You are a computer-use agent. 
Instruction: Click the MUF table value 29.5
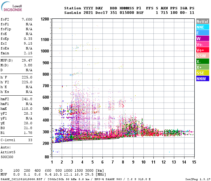(89, 174)
